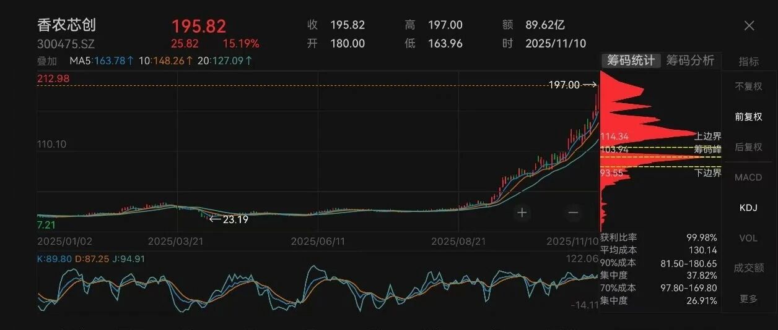Click the 114.34 upper boundary price
The height and width of the screenshot is (330, 778).
click(x=614, y=137)
